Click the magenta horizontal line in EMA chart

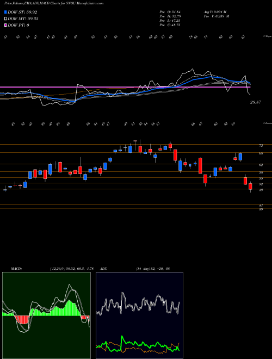pyautogui.click(x=125, y=87)
